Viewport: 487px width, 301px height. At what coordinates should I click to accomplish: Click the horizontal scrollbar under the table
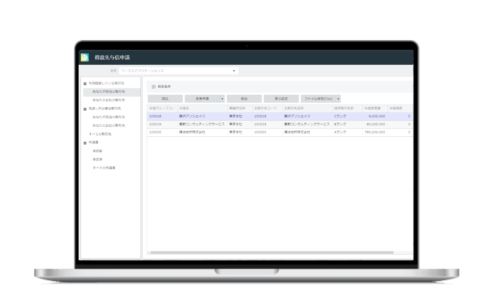pos(272,253)
